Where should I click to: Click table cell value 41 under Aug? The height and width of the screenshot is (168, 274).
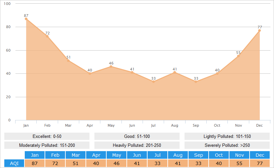[178, 163]
